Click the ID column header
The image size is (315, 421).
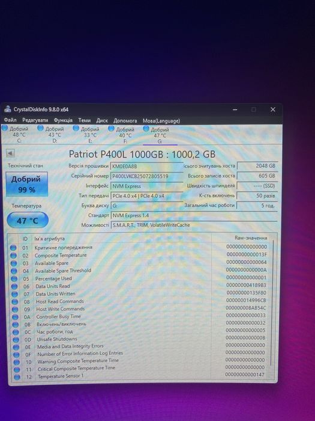[x=25, y=238]
